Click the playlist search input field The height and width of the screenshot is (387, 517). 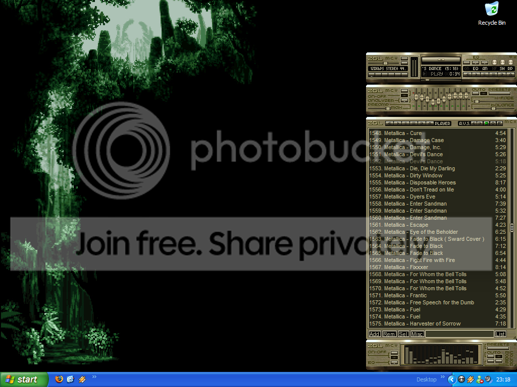coord(459,334)
